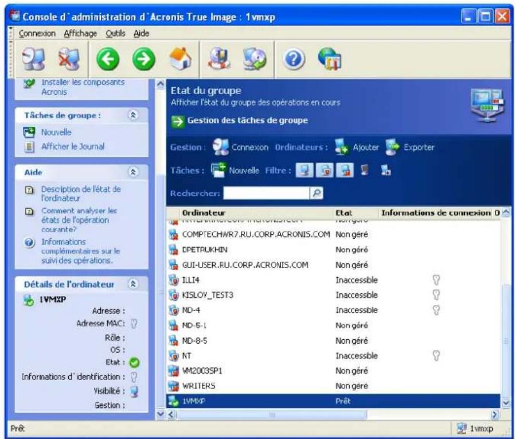Toggle the Filtre button with red-square monitor
The width and height of the screenshot is (515, 439).
click(345, 170)
